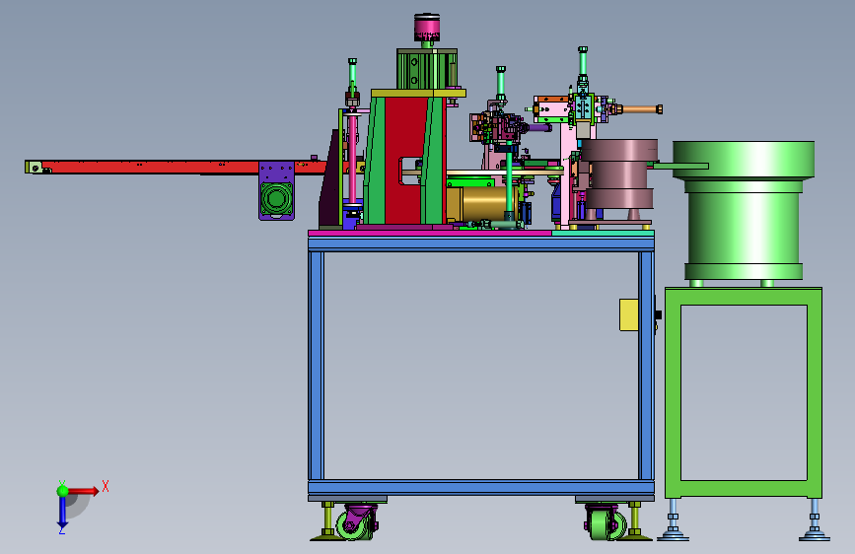Select the magenta base plate on table

(x=430, y=233)
